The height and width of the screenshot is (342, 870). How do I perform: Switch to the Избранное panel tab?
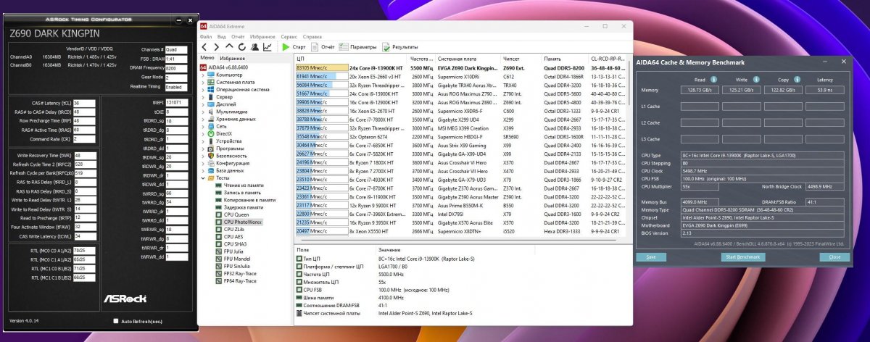pyautogui.click(x=233, y=57)
